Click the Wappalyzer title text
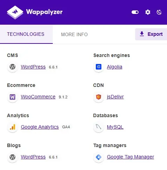 coord(44,12)
